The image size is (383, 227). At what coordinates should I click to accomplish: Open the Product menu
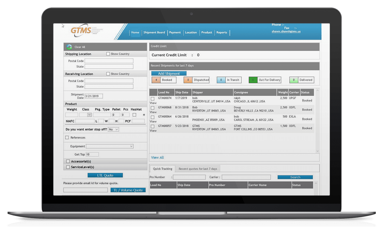[207, 33]
